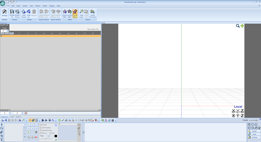Click the timeline horizontal scrollbar
261x142 pixels.
click(54, 110)
